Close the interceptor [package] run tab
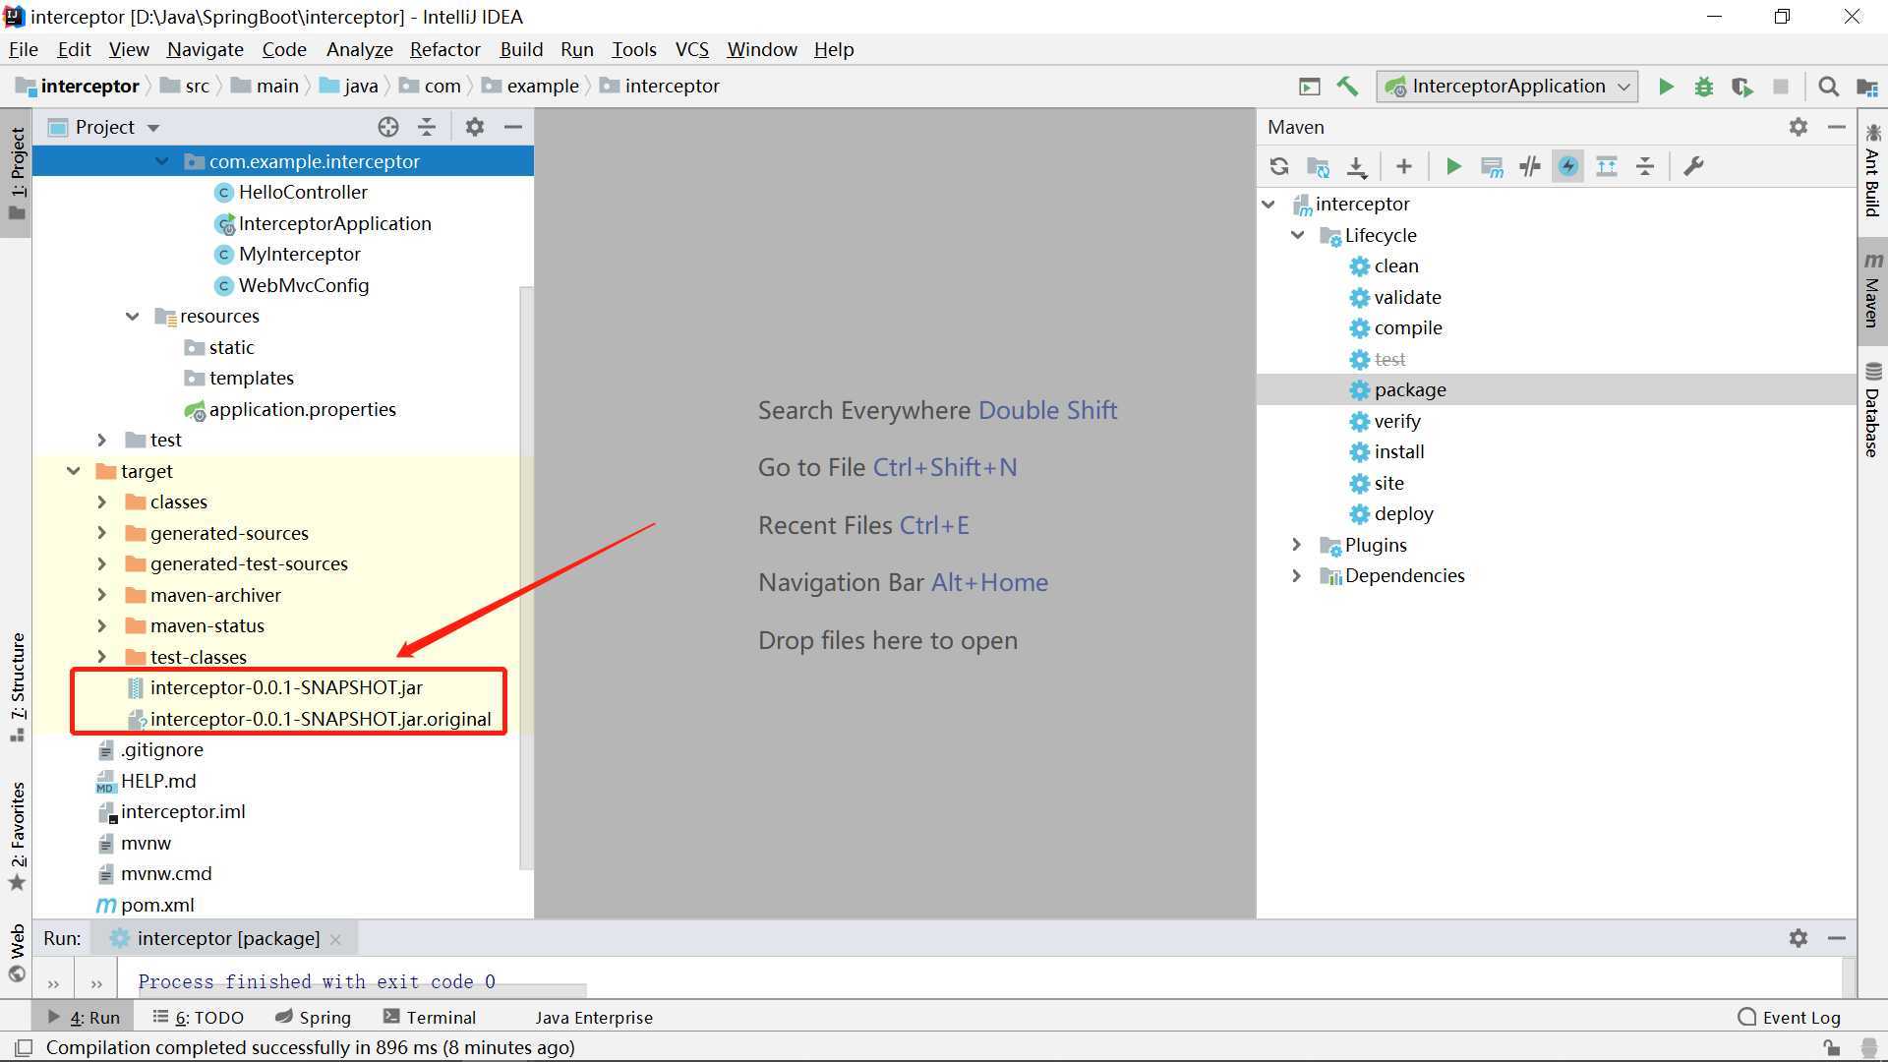1888x1062 pixels. (335, 939)
